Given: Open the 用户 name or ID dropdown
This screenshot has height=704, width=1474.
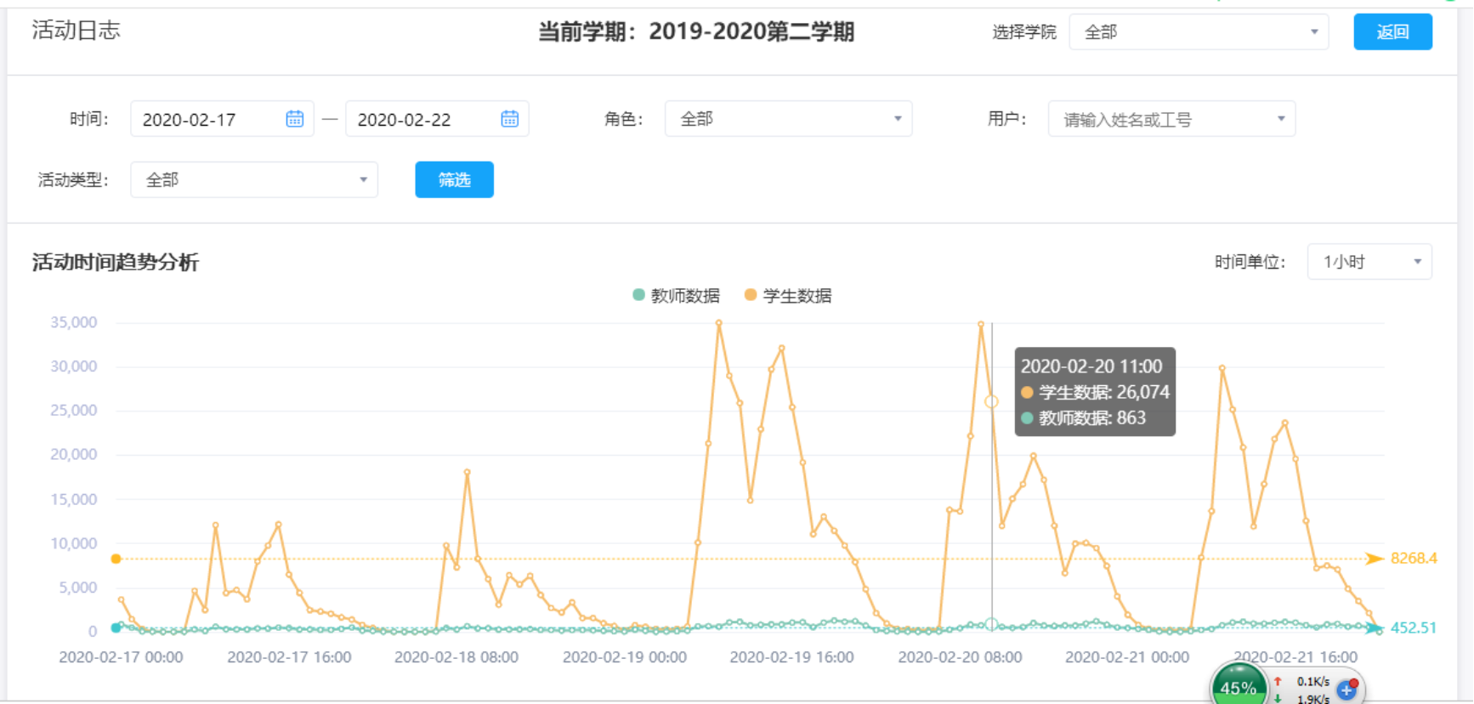Looking at the screenshot, I should click(1171, 119).
